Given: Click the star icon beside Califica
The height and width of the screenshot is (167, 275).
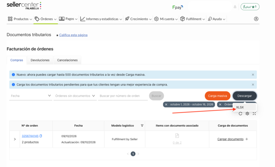Looking at the screenshot, I should pyautogui.click(x=57, y=35).
